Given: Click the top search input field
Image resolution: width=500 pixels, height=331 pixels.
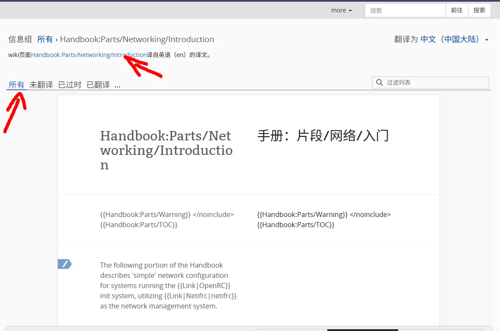Looking at the screenshot, I should click(x=405, y=10).
